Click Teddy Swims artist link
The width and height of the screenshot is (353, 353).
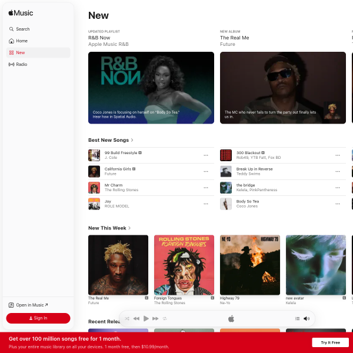tap(248, 174)
